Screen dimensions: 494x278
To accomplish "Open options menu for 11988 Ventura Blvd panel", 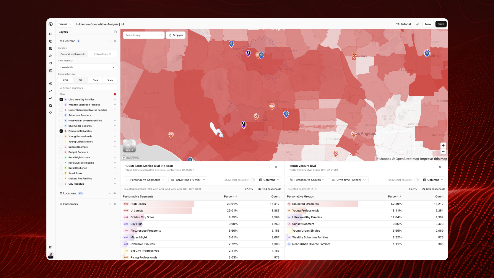I will [x=433, y=167].
